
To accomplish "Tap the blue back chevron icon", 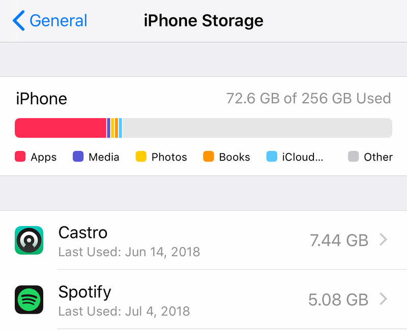I will [19, 20].
